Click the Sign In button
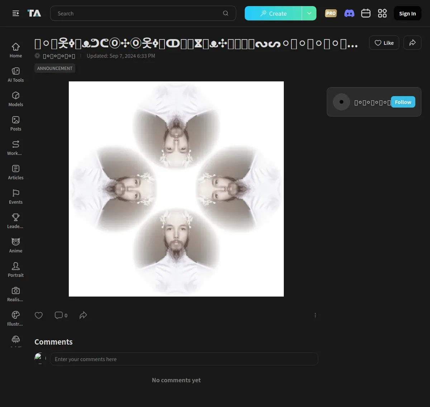Screen dimensions: 430x407 (x=407, y=13)
